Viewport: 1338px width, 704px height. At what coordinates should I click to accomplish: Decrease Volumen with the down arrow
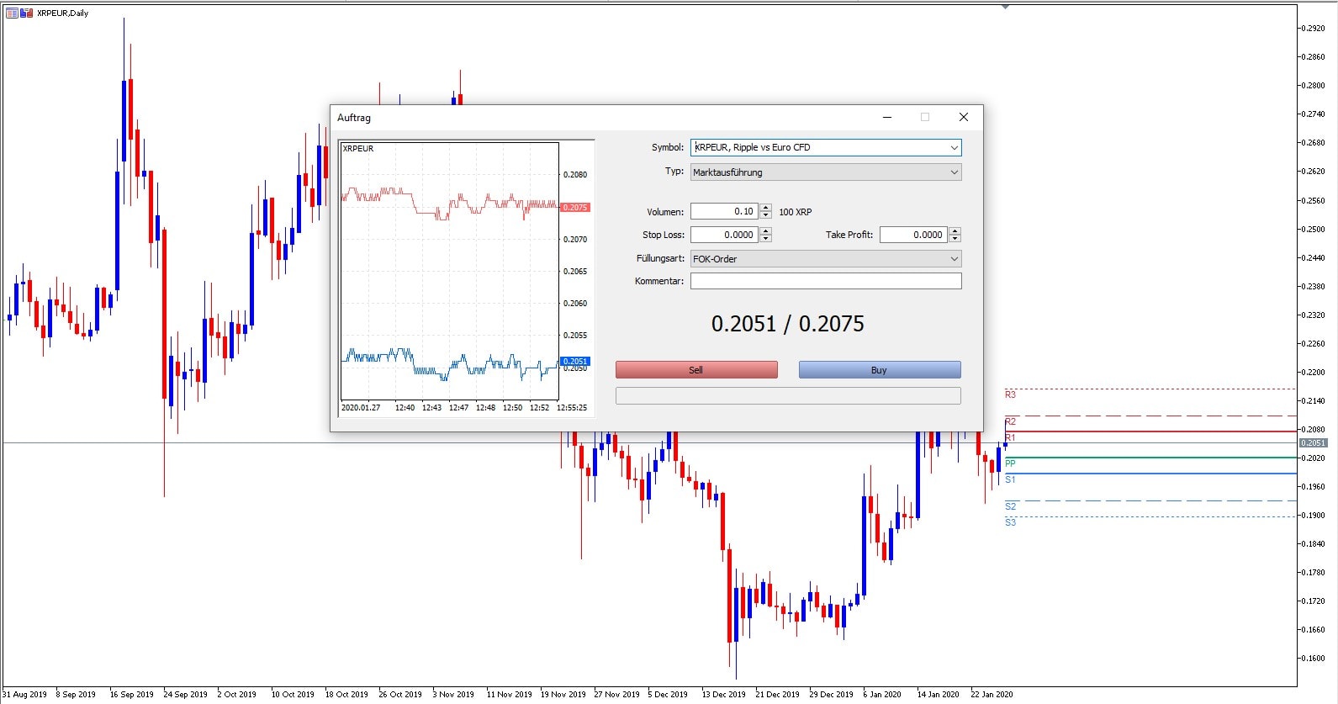(x=765, y=215)
